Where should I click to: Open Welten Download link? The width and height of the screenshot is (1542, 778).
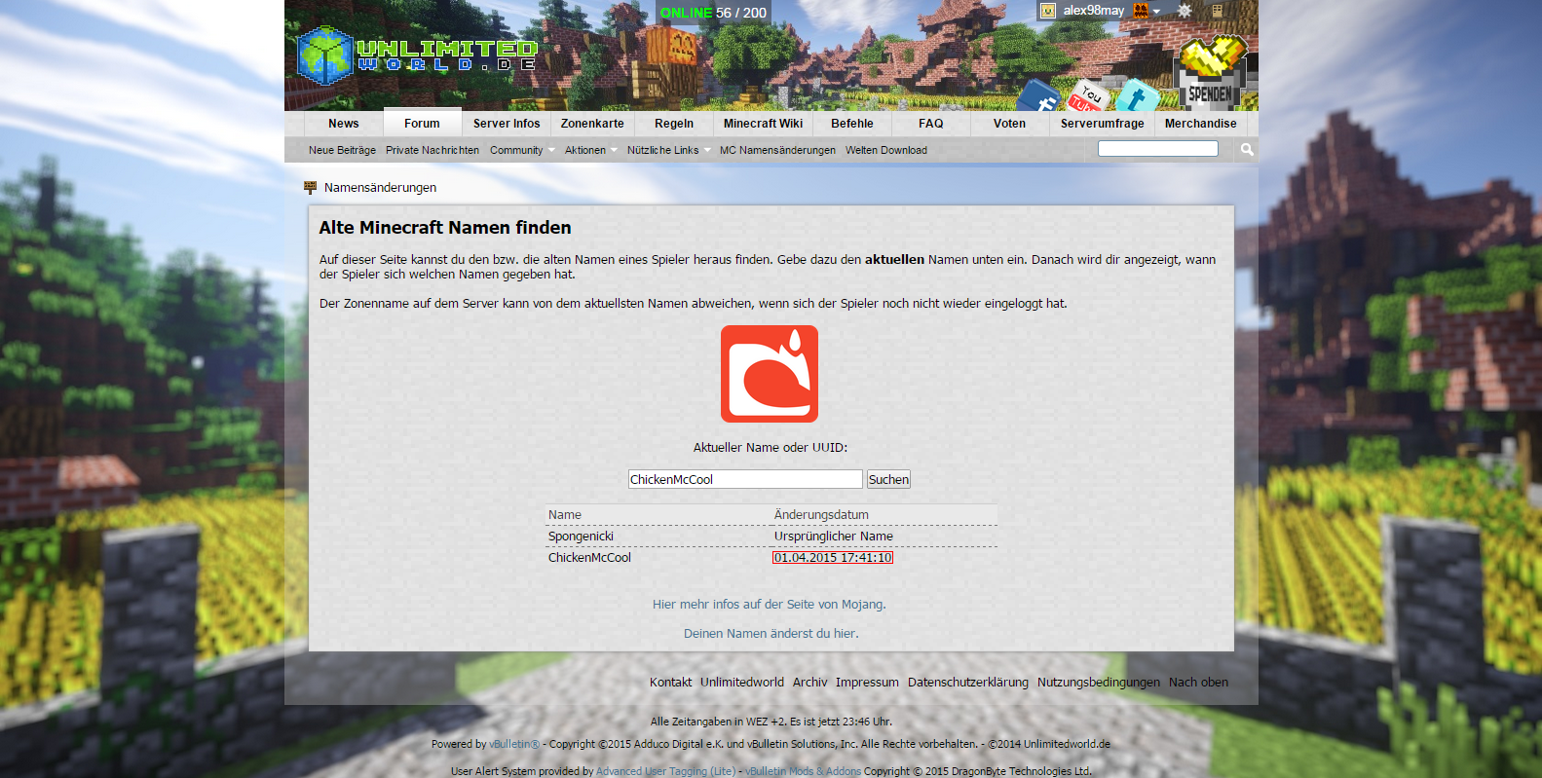886,150
